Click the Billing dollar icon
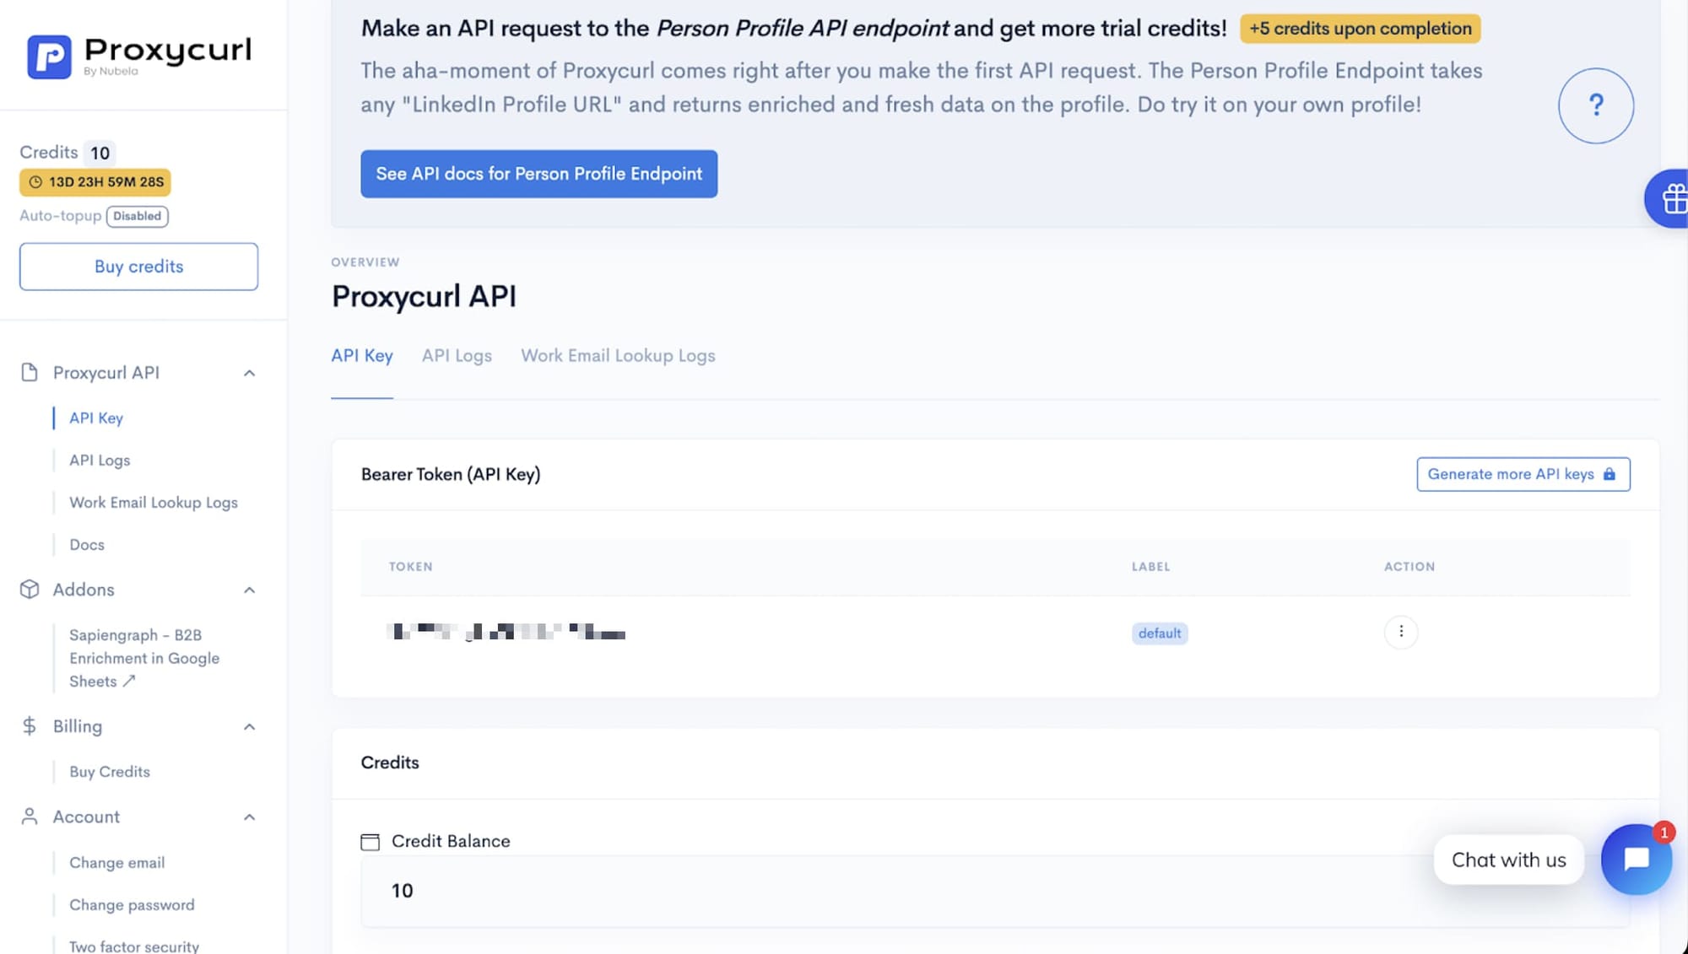Viewport: 1688px width, 954px height. pos(30,725)
